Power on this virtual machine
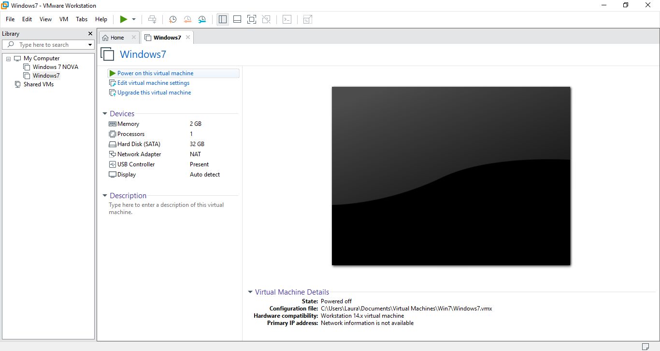660x351 pixels. click(x=155, y=73)
